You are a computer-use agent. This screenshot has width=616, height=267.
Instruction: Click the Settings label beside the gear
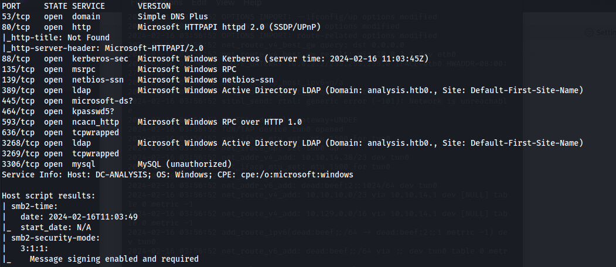coord(606,33)
